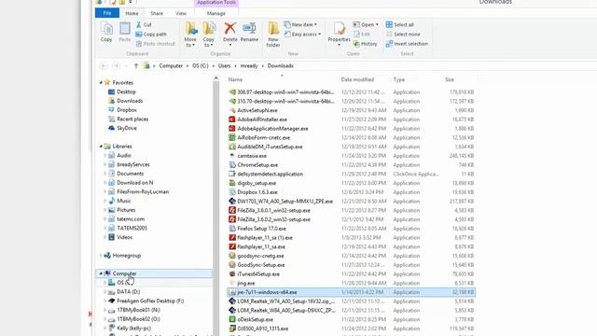Open the New item dropdown

(x=300, y=24)
